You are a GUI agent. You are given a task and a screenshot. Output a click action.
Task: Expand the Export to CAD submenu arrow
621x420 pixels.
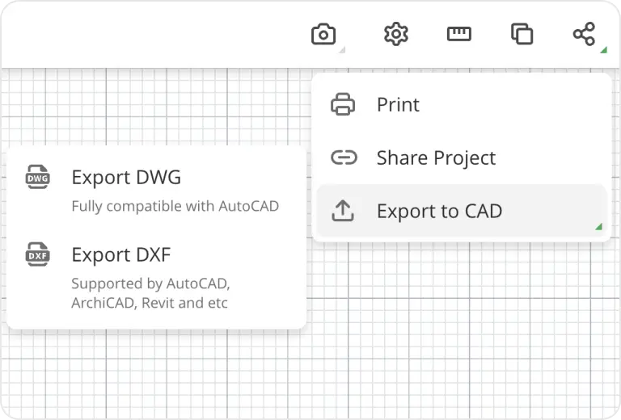click(598, 227)
